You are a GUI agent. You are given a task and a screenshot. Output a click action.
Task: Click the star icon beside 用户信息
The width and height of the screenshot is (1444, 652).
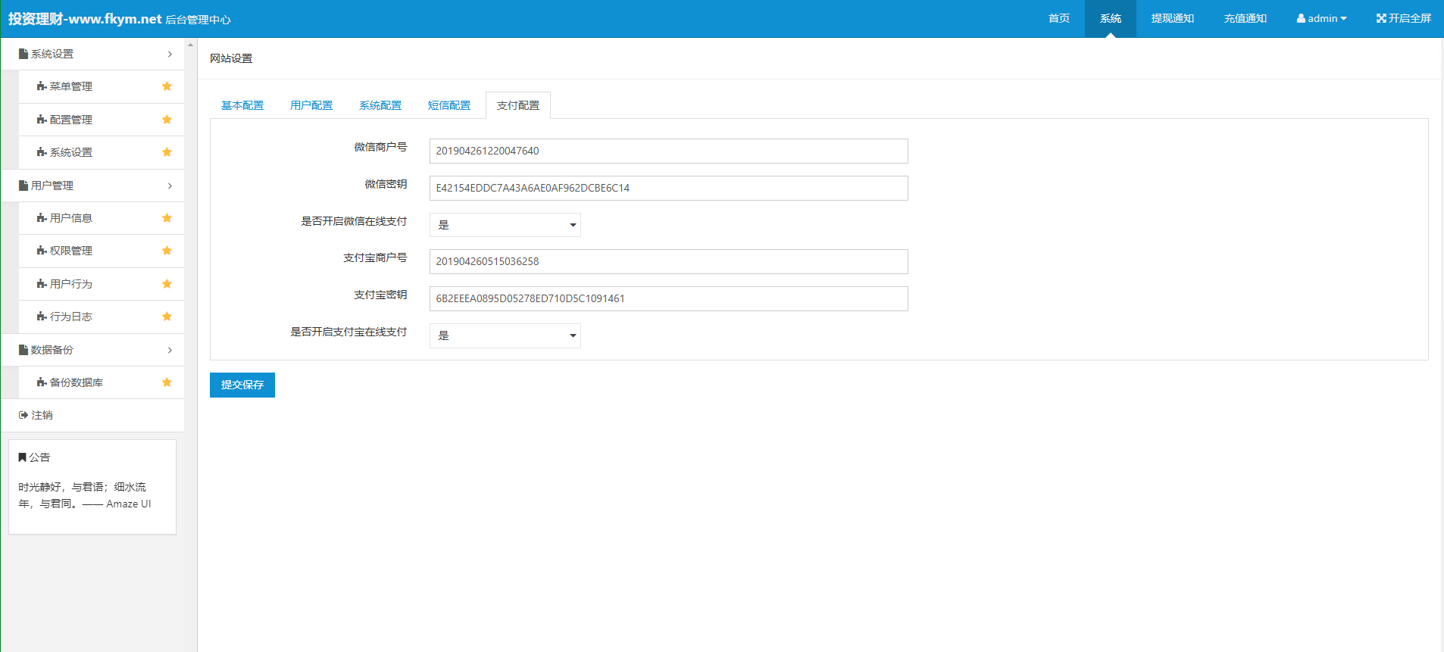tap(167, 218)
